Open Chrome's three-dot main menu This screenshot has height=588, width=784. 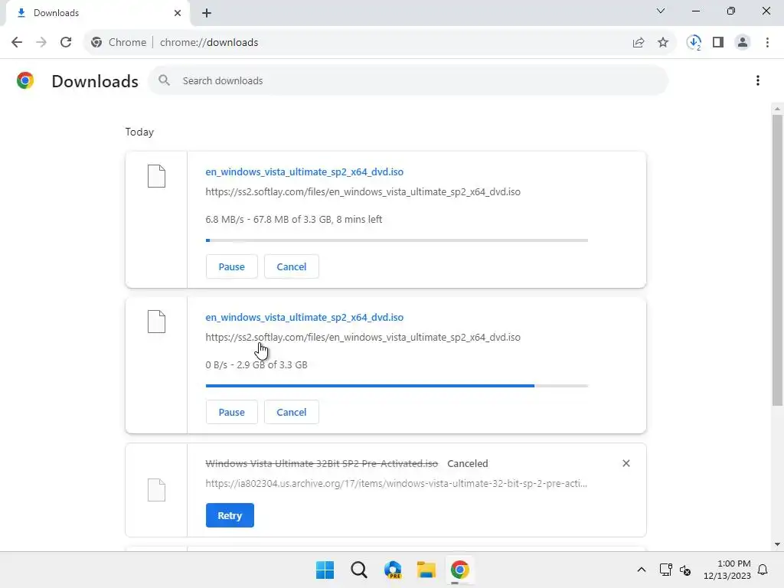(767, 43)
